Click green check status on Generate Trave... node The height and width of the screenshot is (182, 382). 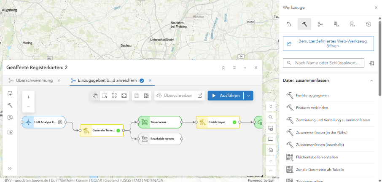[118, 131]
